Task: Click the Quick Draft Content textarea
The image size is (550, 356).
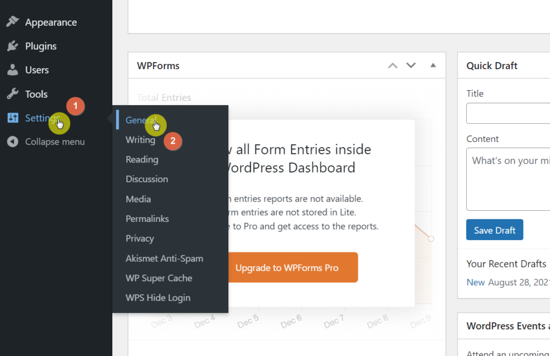Action: point(508,179)
